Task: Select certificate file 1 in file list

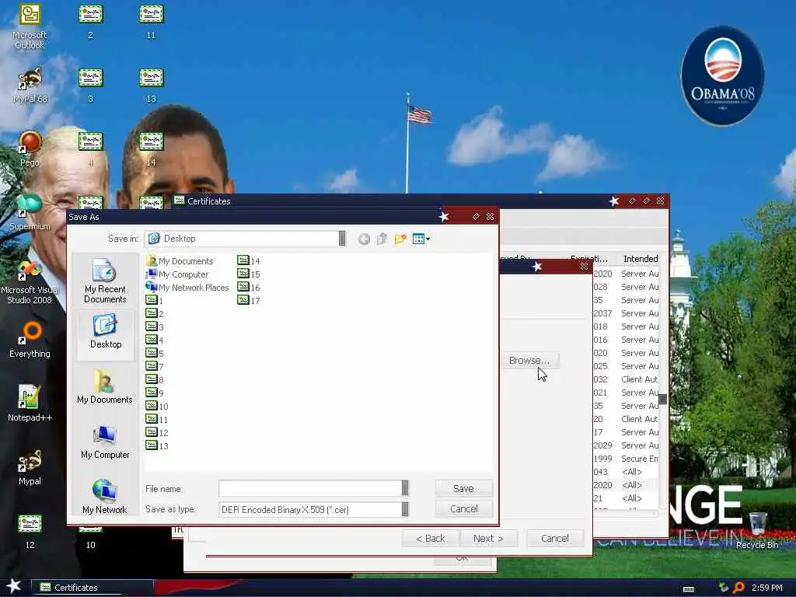Action: tap(155, 301)
